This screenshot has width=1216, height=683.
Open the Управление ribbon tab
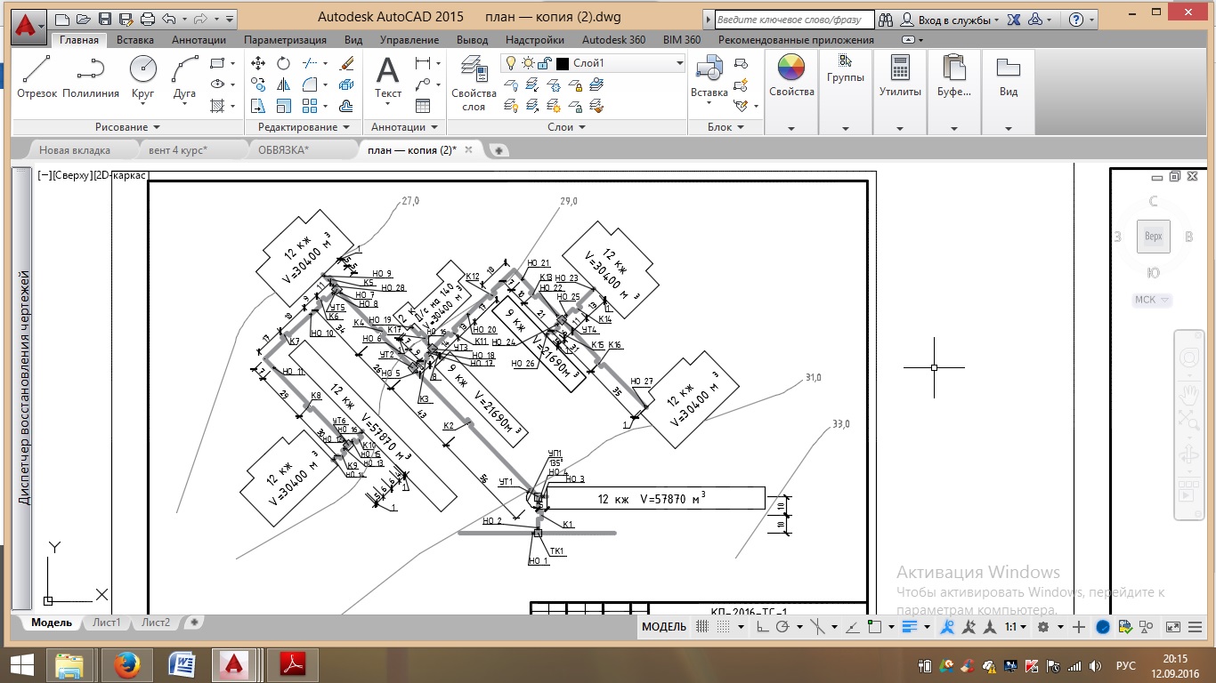(409, 40)
